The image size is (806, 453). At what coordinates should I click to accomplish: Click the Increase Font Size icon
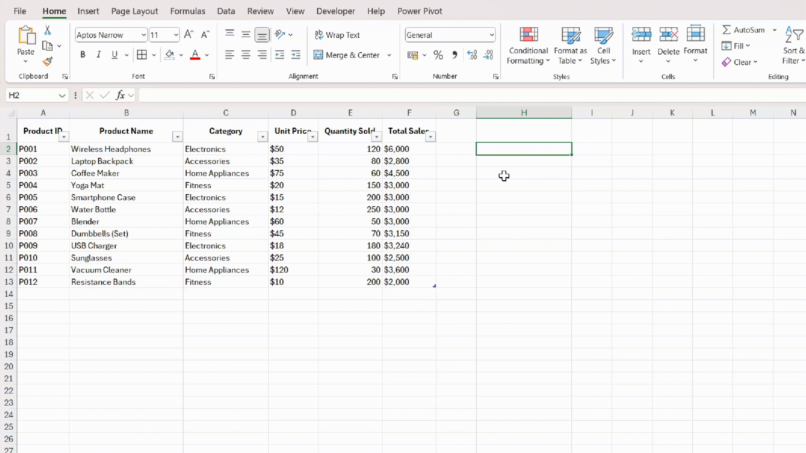click(189, 34)
